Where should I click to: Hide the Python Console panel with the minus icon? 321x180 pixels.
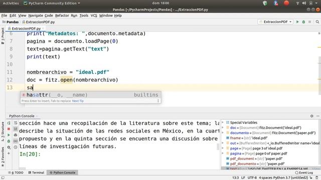tap(318, 116)
